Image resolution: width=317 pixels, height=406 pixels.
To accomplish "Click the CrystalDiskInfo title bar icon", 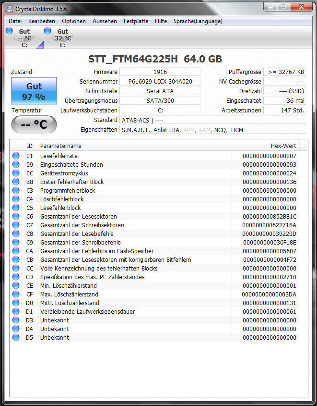I will tap(9, 9).
